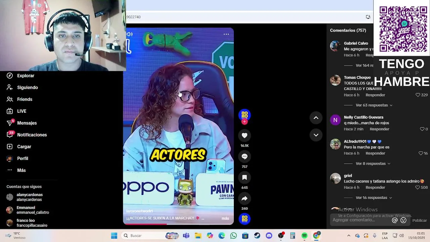Go to Perfil page
The height and width of the screenshot is (242, 430).
tap(17, 158)
